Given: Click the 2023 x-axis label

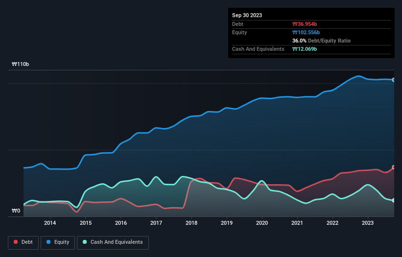Looking at the screenshot, I should coord(368,223).
